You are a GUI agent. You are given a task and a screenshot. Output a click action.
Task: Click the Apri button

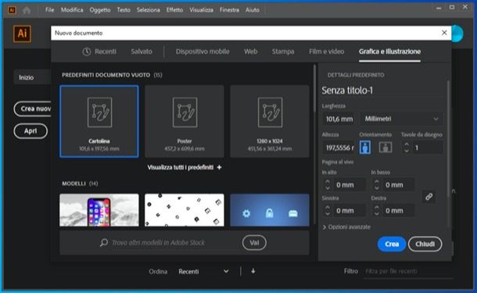tap(30, 131)
